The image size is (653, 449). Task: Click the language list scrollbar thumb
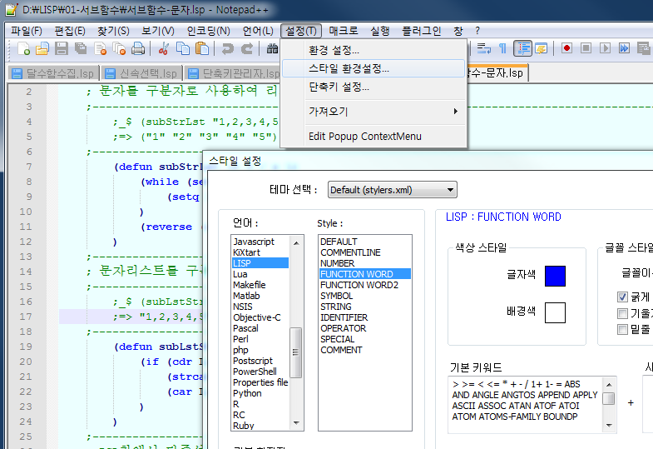click(x=296, y=350)
